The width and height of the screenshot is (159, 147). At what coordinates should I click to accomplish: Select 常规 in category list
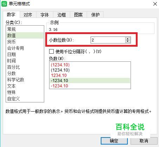[x=25, y=29]
